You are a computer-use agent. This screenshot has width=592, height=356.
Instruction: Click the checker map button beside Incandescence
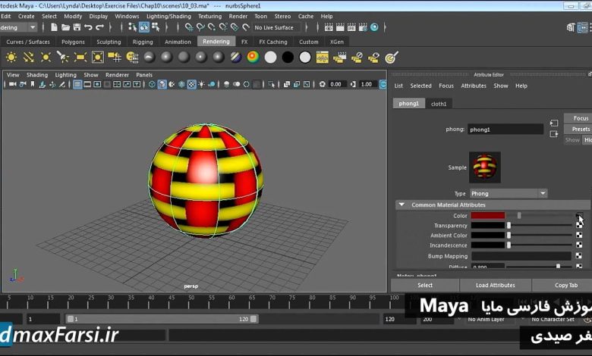click(580, 245)
